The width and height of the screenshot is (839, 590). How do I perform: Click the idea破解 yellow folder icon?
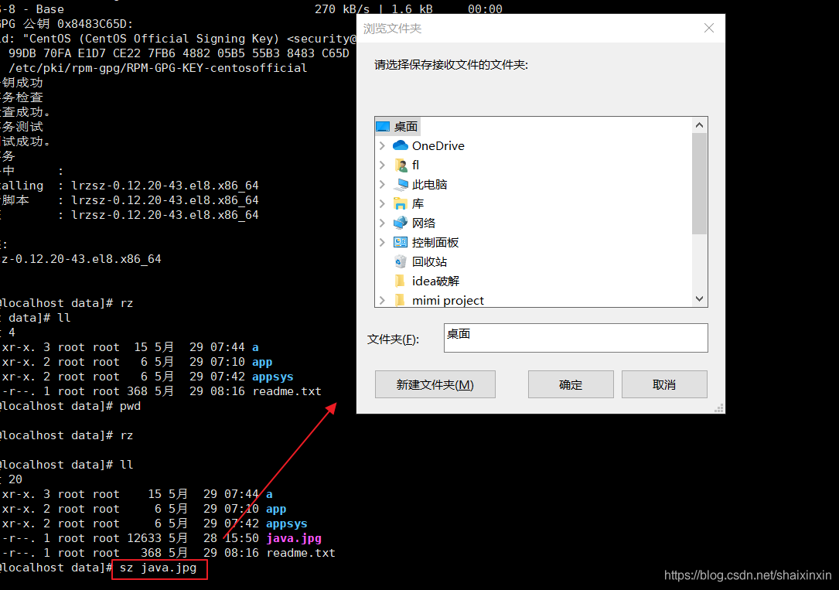click(400, 281)
